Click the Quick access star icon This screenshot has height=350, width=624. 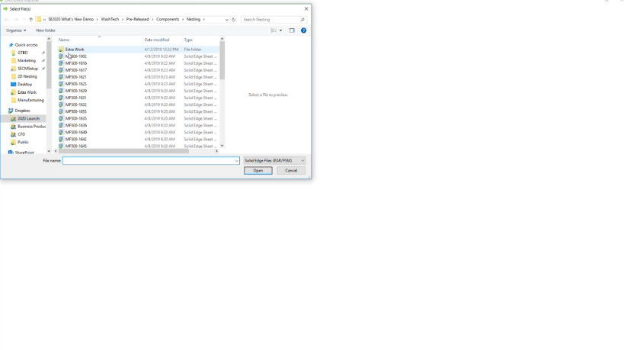coord(11,45)
